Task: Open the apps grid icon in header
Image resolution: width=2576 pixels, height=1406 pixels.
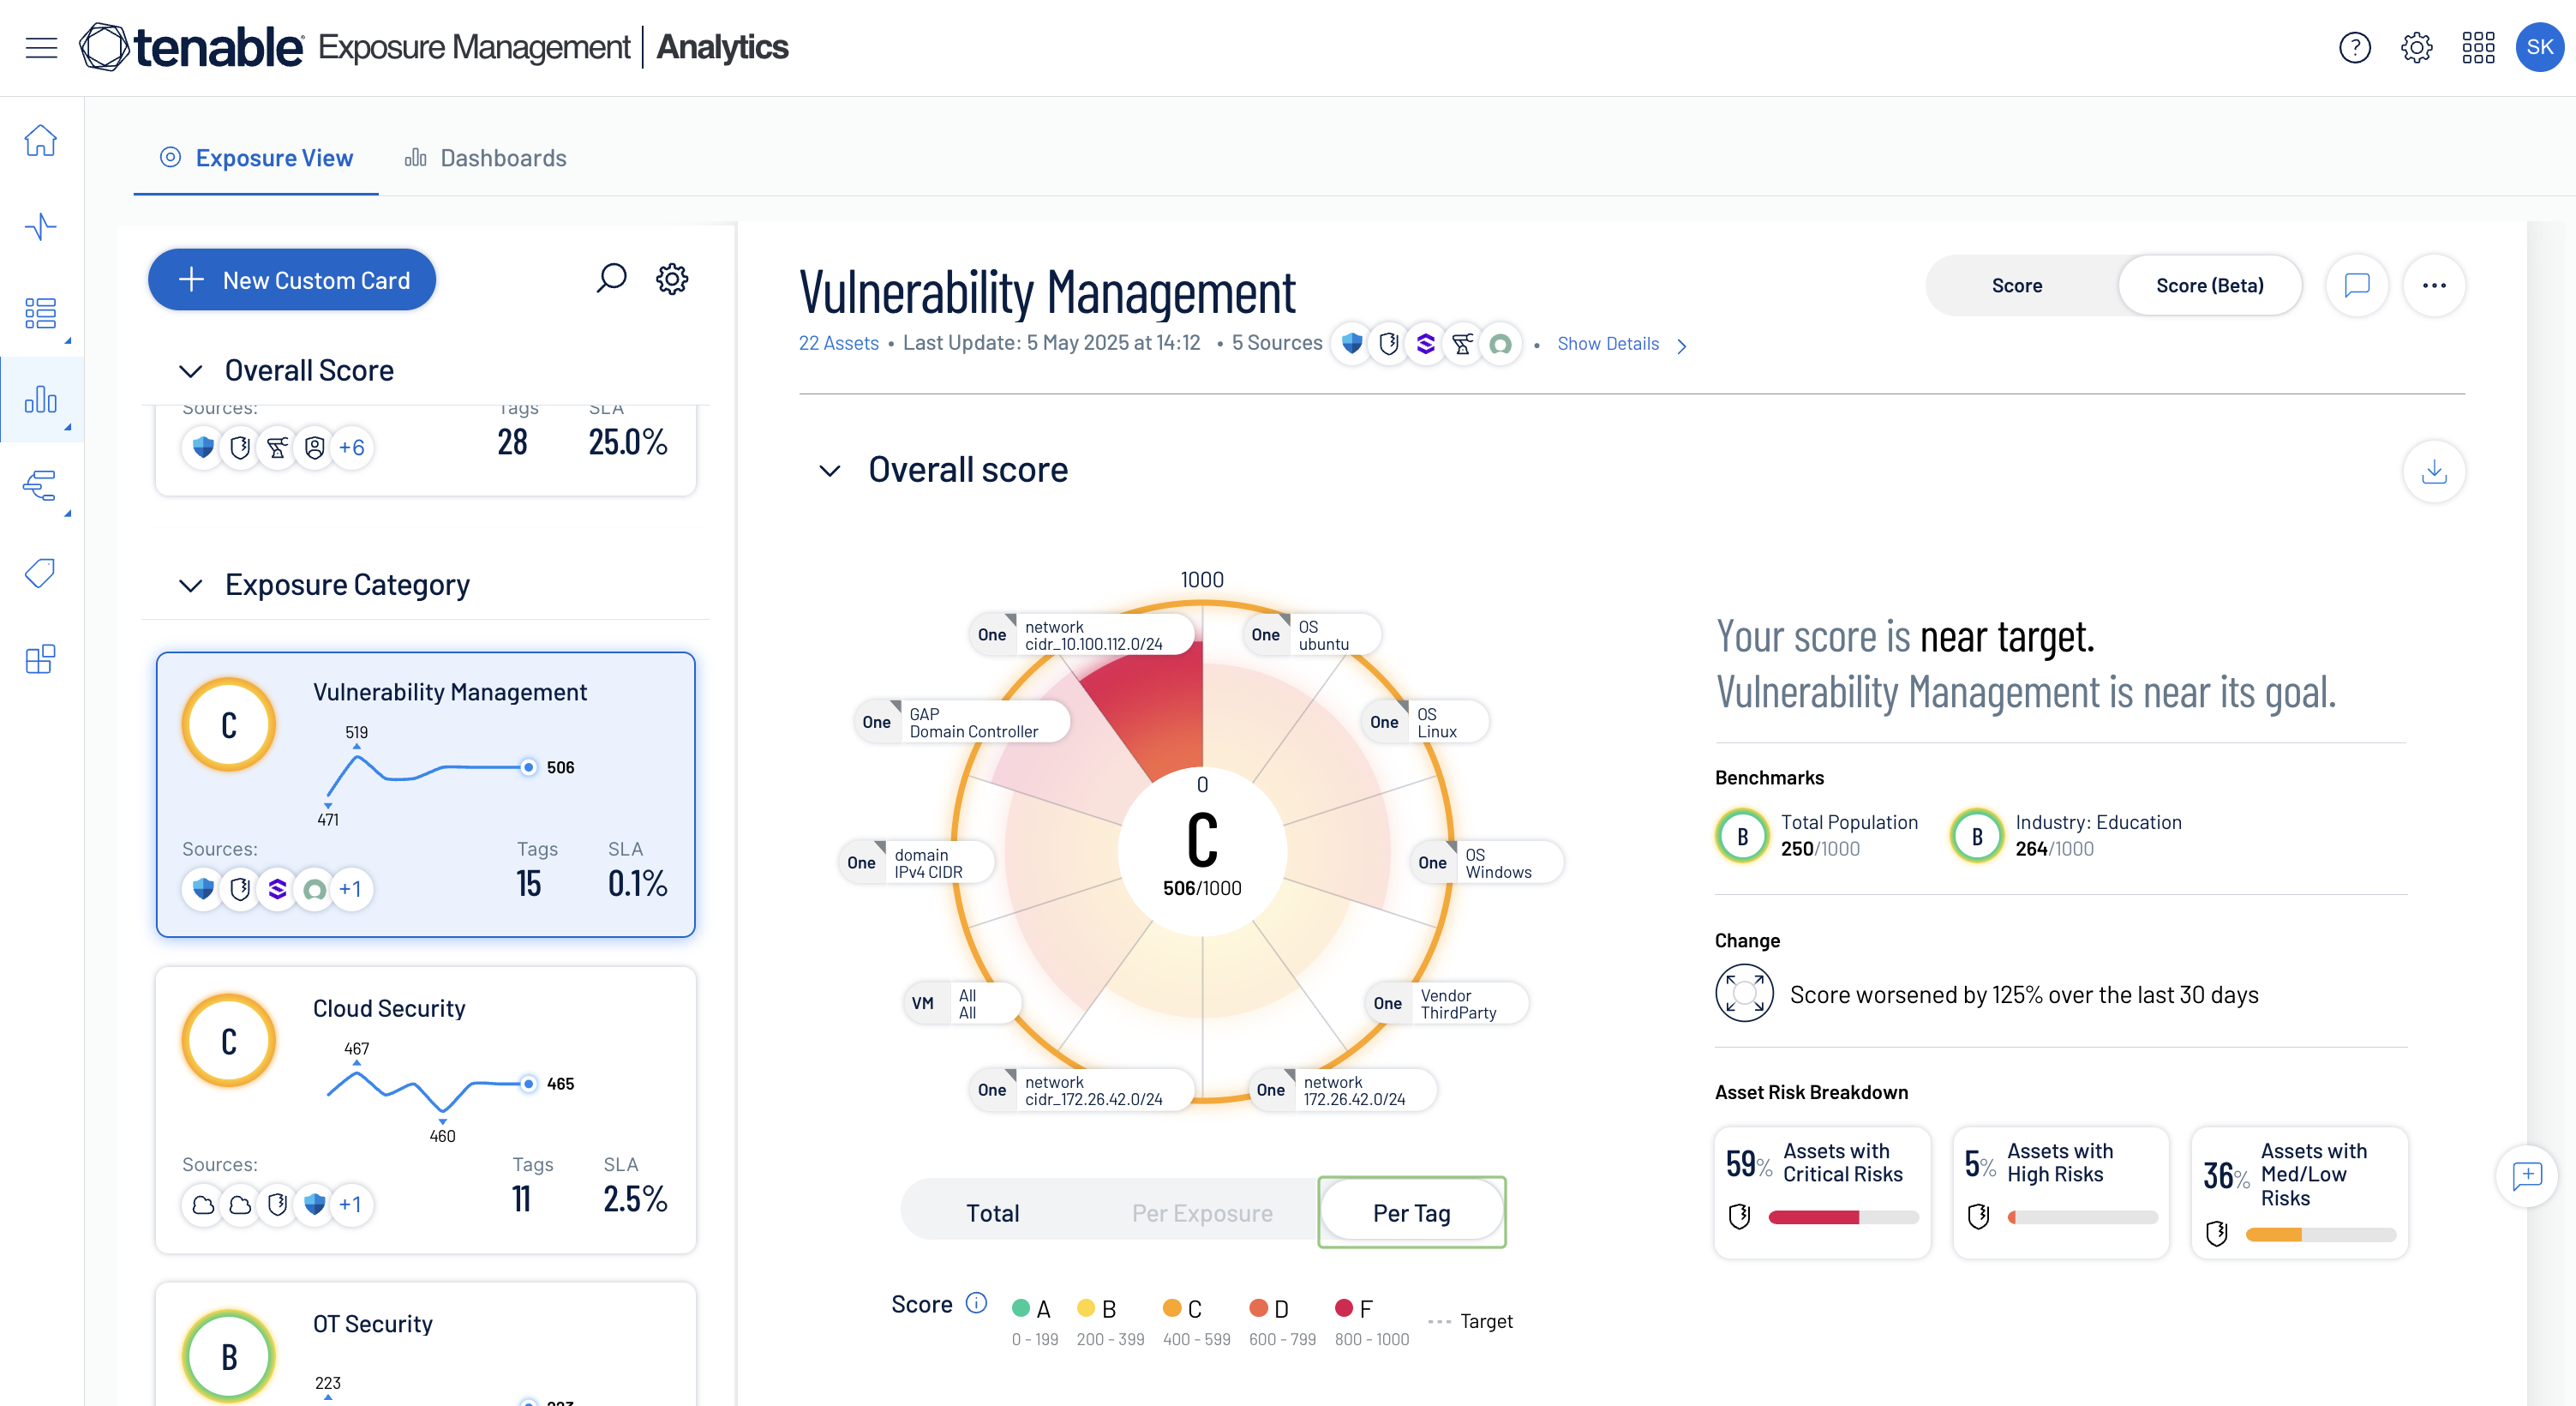Action: click(x=2477, y=47)
